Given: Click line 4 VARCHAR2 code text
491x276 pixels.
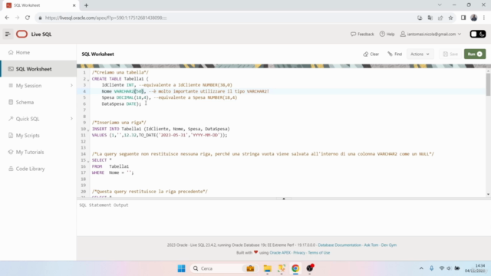Looking at the screenshot, I should [x=129, y=91].
